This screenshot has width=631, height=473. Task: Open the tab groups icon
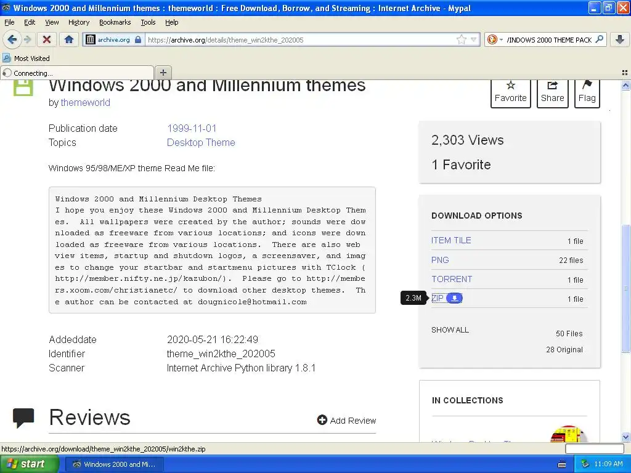pos(625,73)
